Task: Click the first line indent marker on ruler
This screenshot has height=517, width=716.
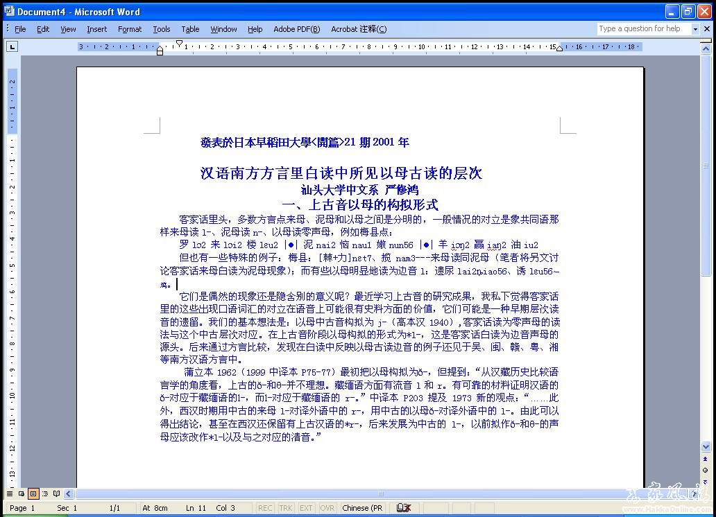Action: tap(180, 44)
